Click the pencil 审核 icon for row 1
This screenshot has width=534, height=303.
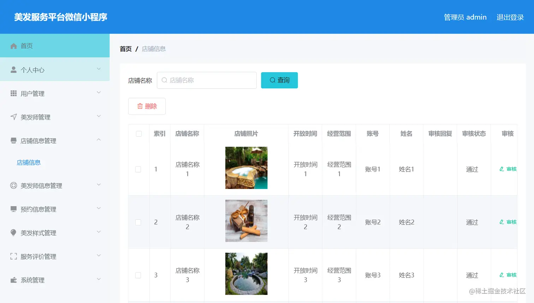coord(502,169)
